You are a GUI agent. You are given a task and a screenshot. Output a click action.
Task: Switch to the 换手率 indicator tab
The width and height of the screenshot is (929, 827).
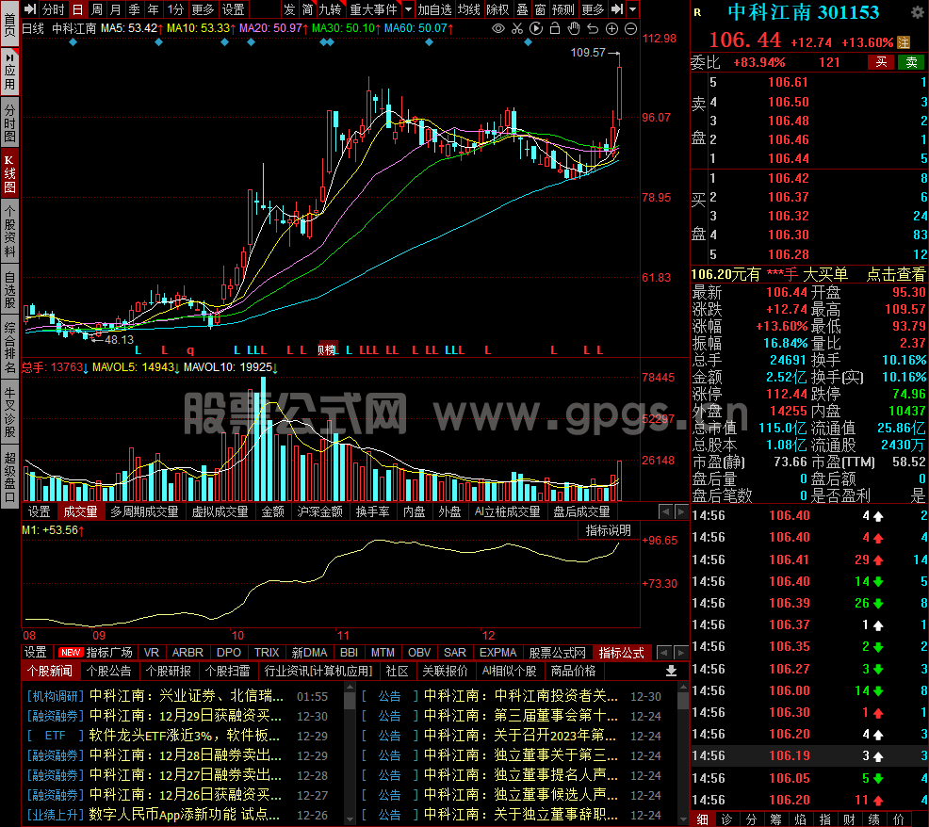(x=373, y=511)
